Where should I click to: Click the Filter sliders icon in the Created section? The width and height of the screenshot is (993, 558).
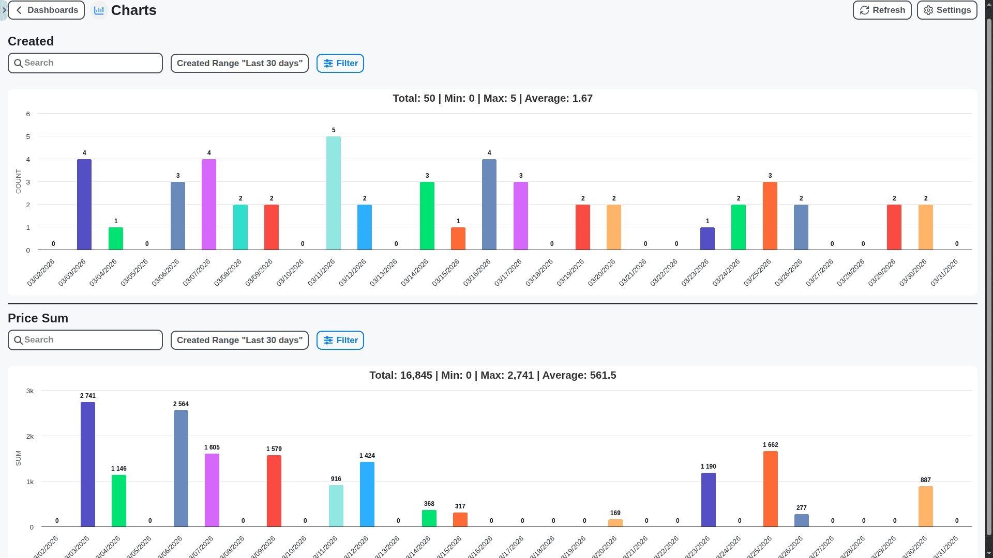(x=329, y=63)
